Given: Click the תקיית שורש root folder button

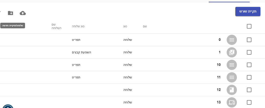Looking at the screenshot, I should tap(248, 11).
